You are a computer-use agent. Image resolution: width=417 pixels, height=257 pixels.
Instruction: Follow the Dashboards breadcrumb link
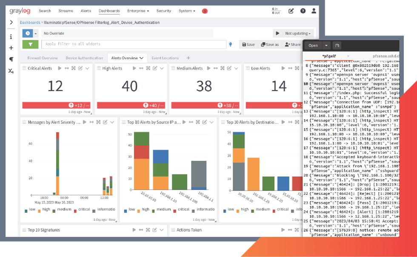30,23
